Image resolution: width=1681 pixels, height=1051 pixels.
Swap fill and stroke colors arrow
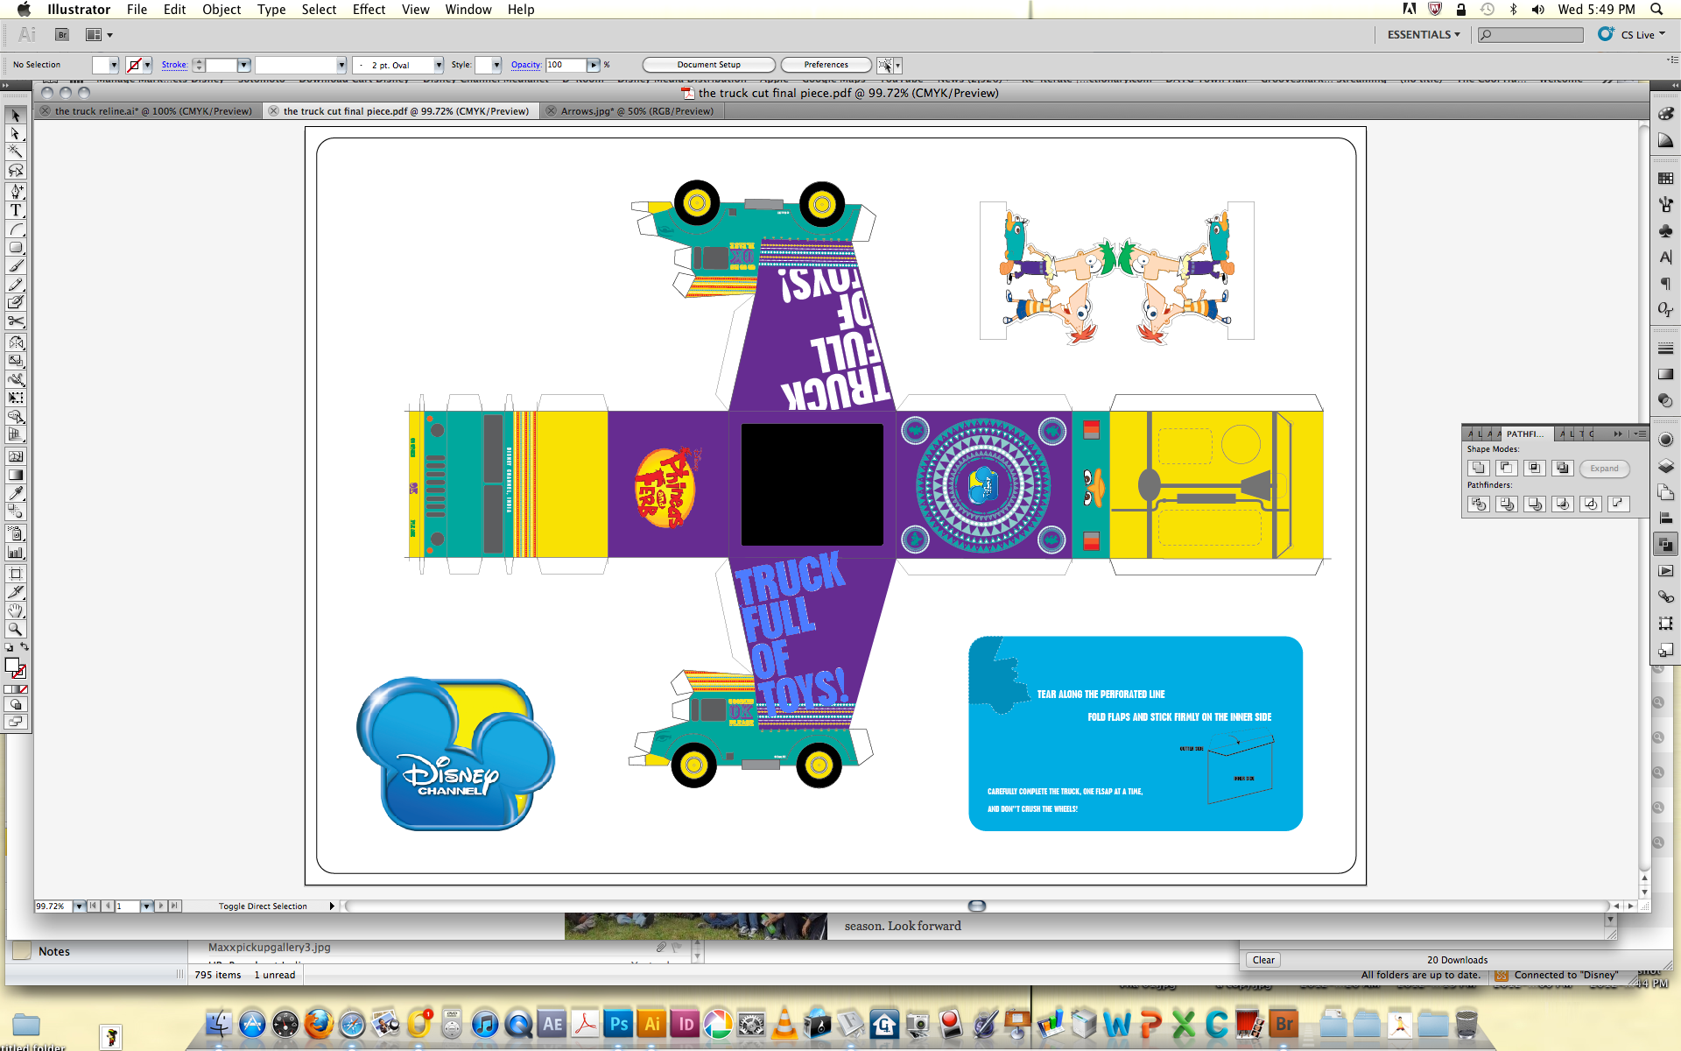pos(25,647)
